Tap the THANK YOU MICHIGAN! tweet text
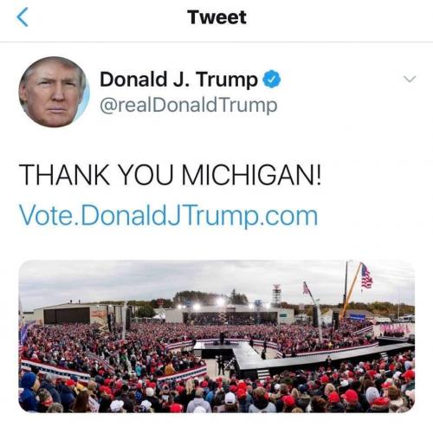433x427 pixels. click(170, 175)
